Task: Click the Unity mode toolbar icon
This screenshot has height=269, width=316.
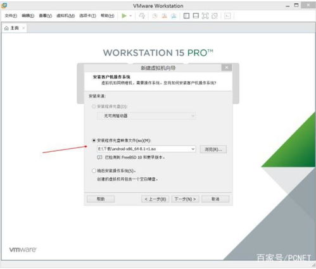Action: pos(215,16)
